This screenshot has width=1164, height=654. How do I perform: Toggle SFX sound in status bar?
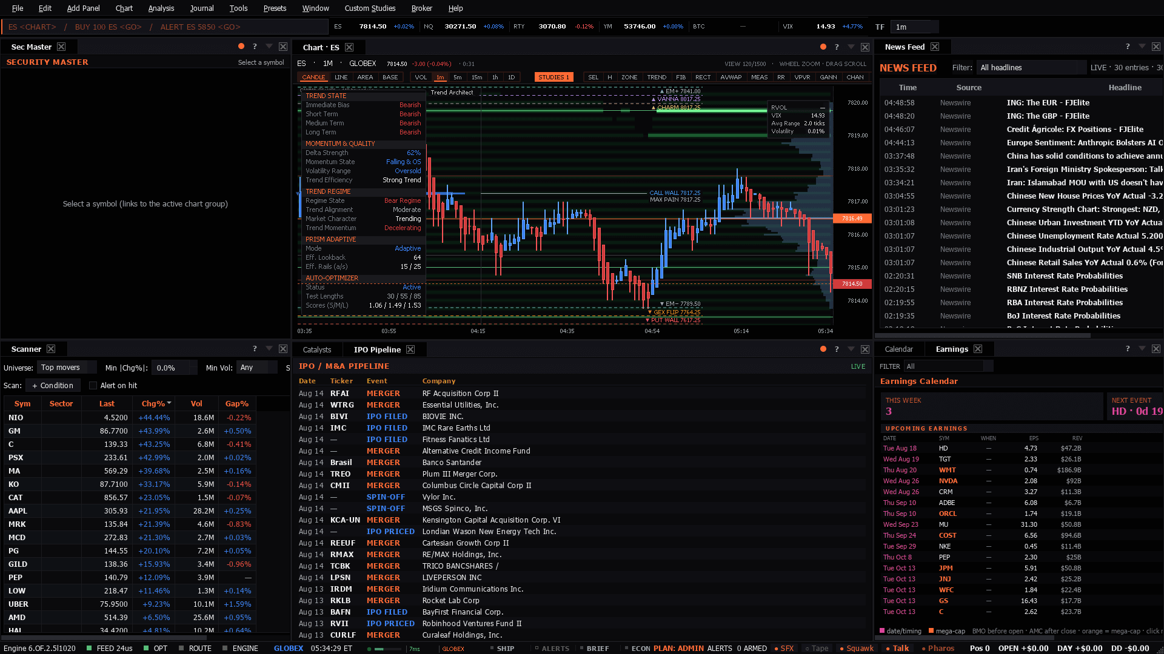[x=784, y=649]
